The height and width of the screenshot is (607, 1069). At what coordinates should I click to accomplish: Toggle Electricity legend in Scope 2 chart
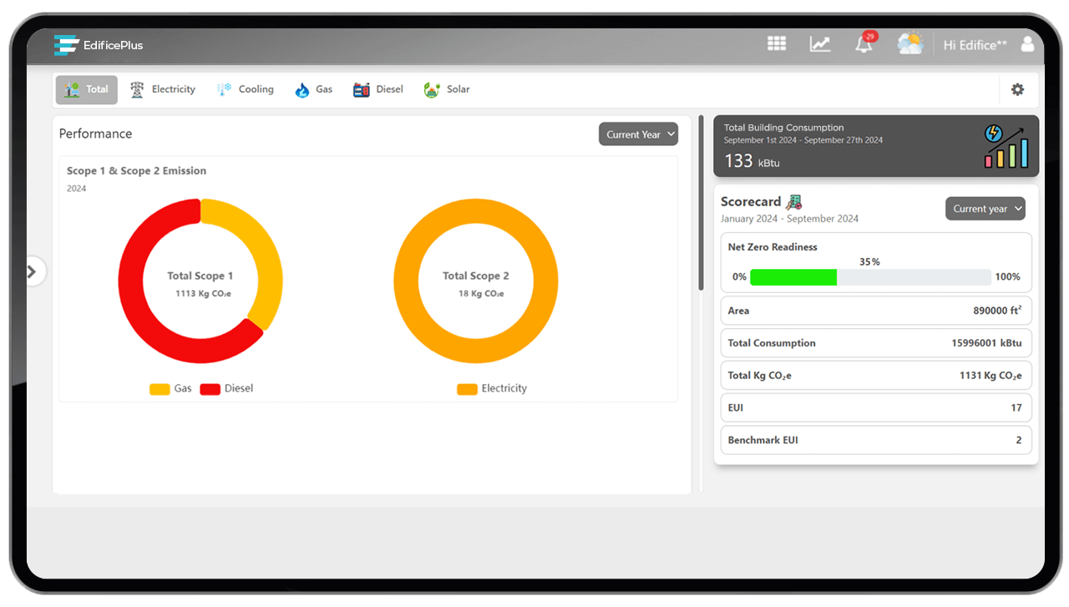point(492,388)
